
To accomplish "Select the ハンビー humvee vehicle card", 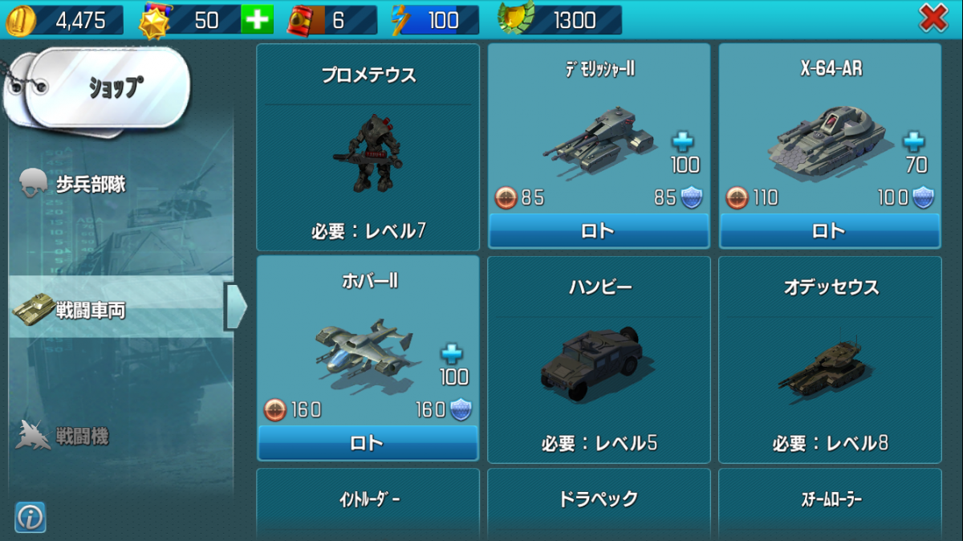I will coord(599,360).
